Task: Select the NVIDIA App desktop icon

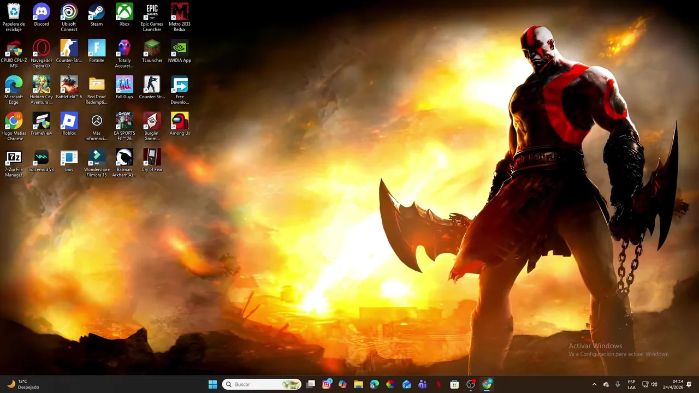Action: (180, 52)
